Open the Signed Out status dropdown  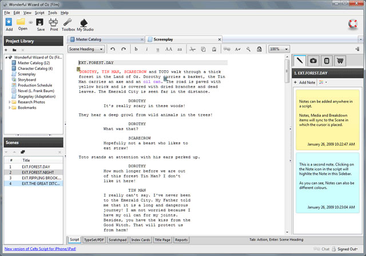[347, 249]
